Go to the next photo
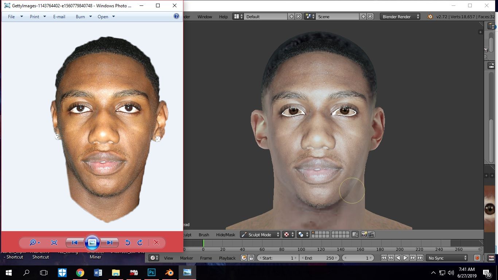This screenshot has width=498, height=280. (110, 242)
